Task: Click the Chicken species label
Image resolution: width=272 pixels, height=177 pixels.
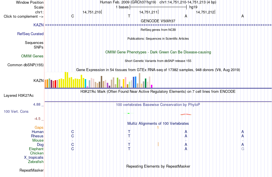Action: click(37, 153)
